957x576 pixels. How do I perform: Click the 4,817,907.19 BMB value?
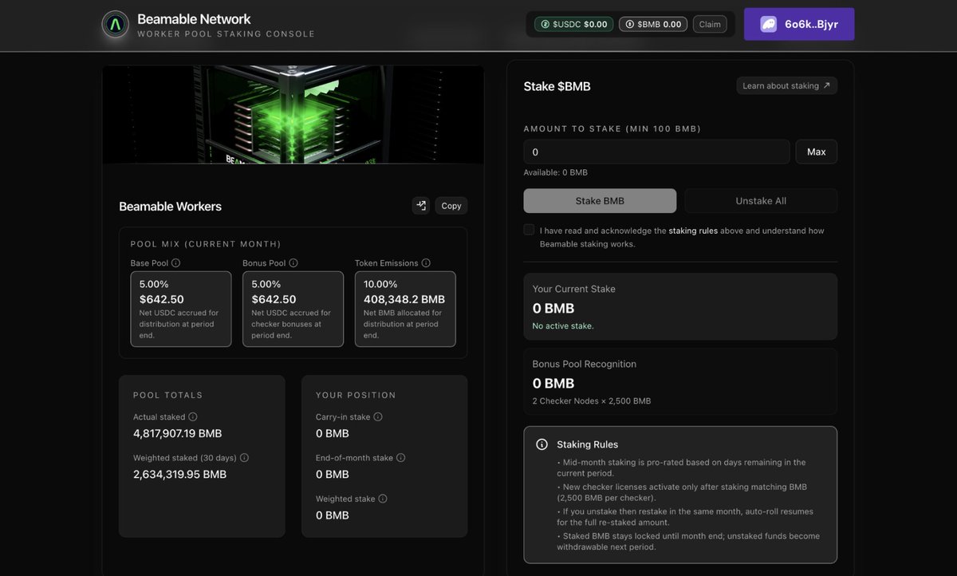(178, 433)
